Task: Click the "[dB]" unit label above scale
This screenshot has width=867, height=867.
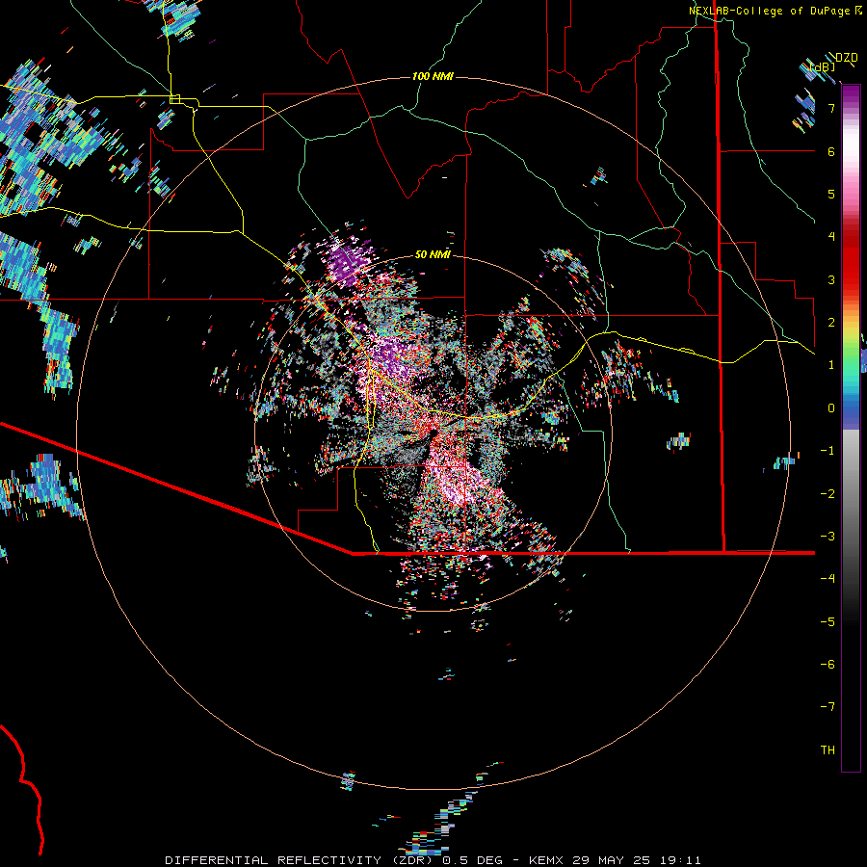Action: (x=823, y=66)
